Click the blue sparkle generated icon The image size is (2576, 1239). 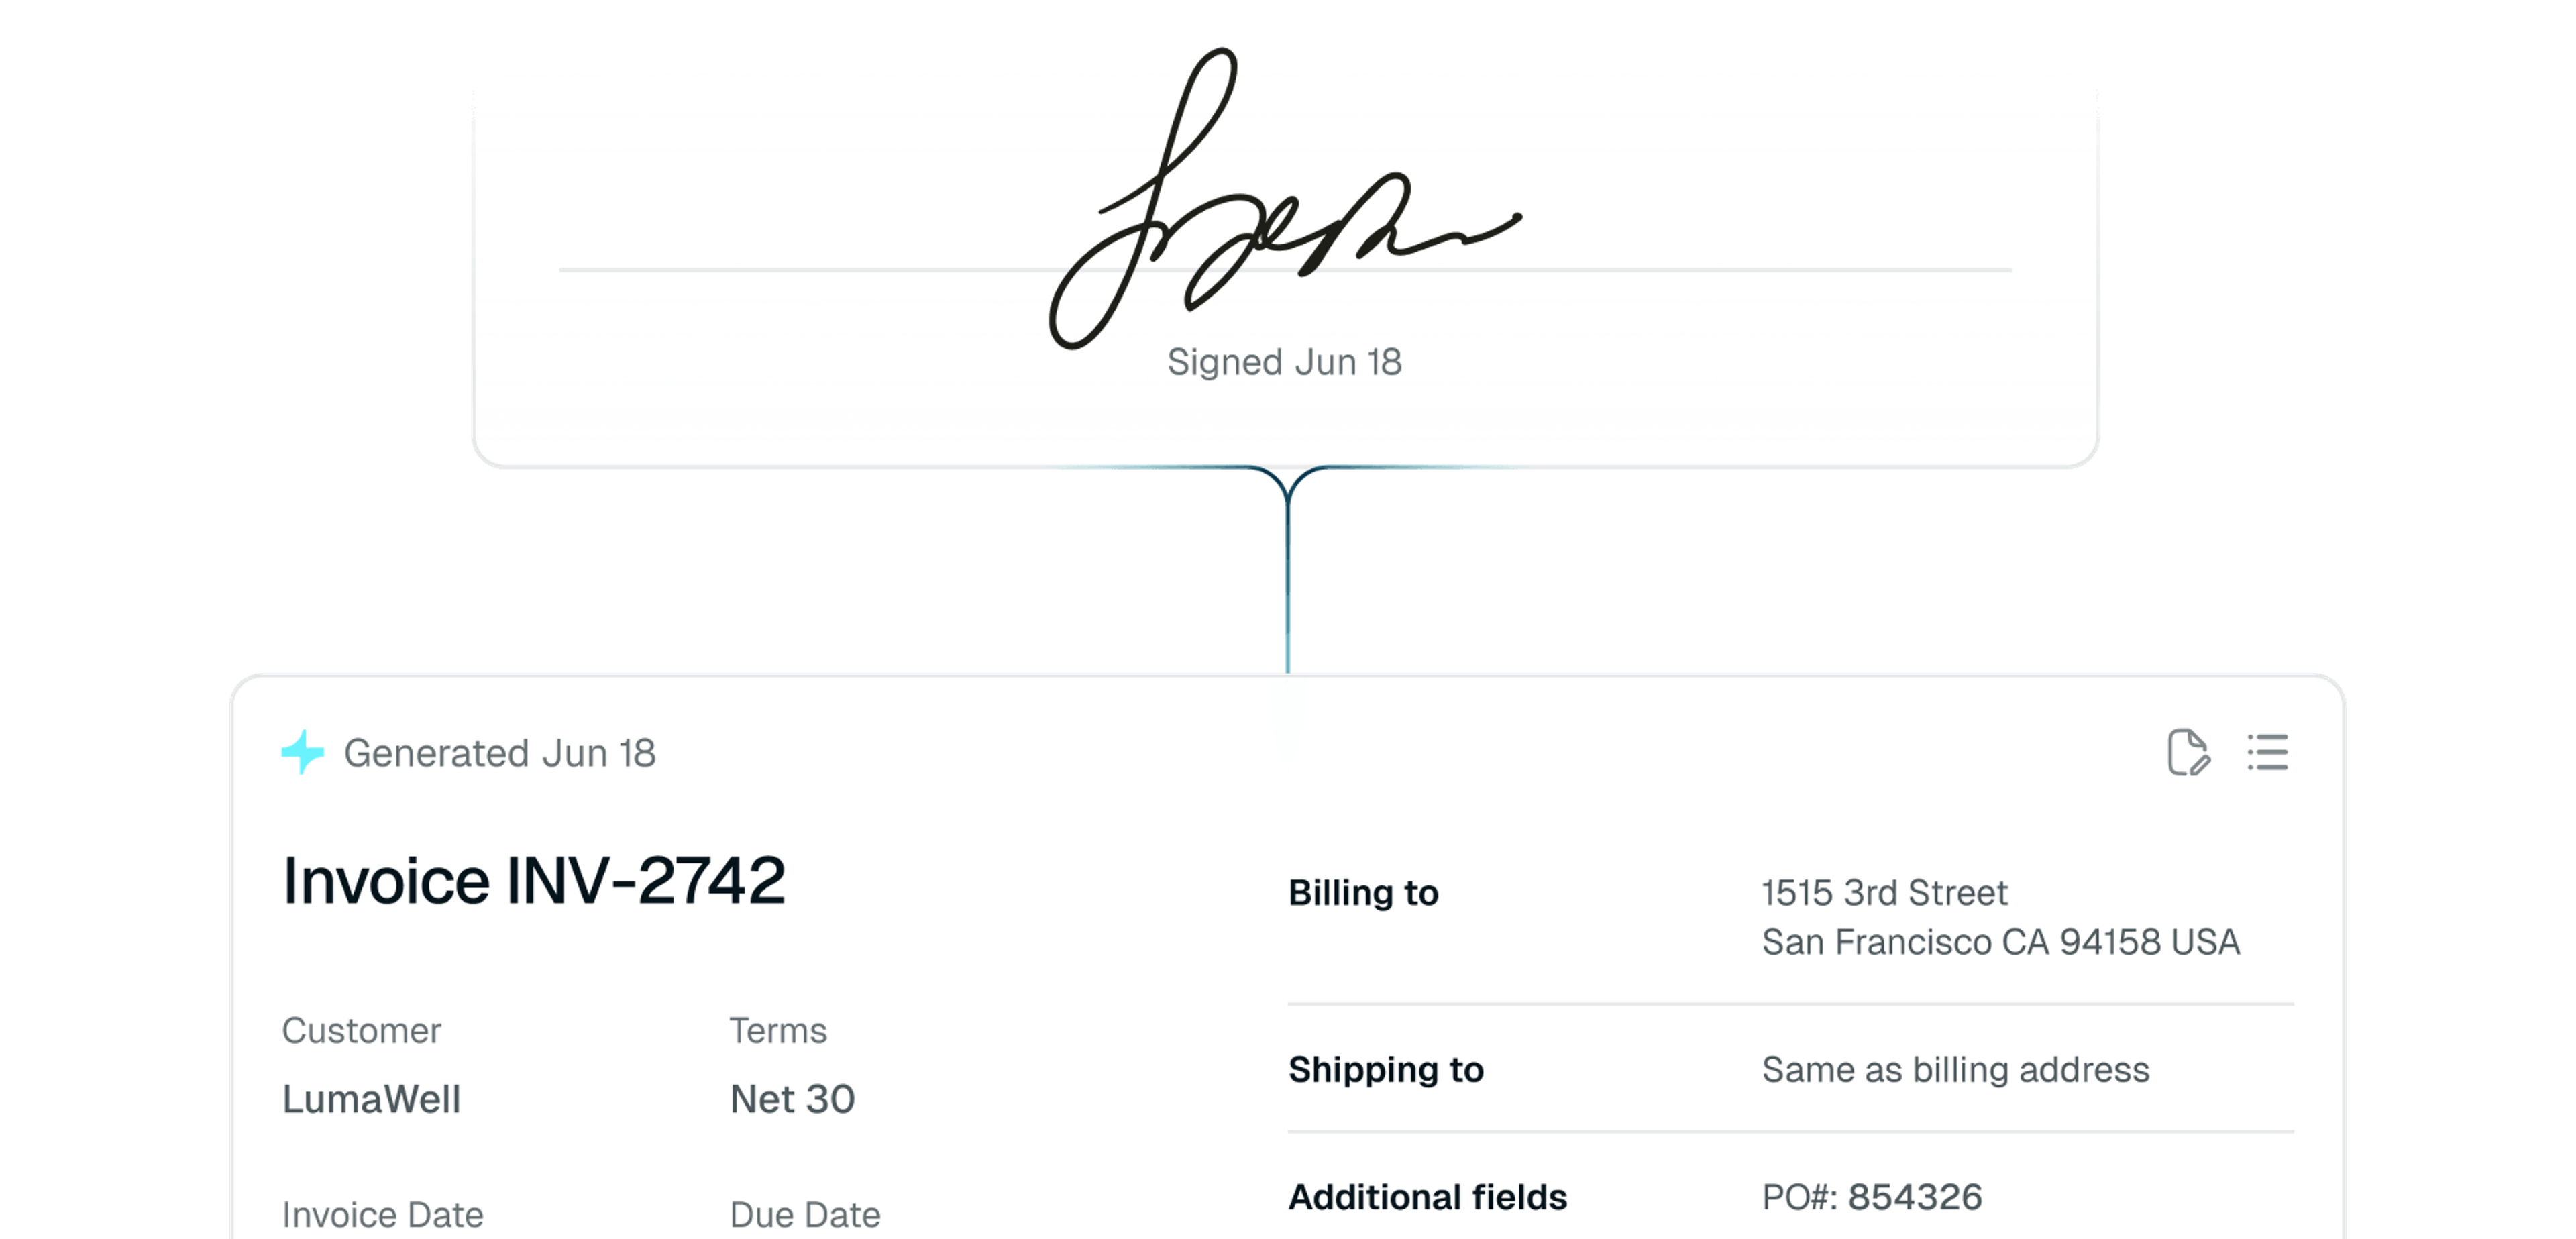[x=302, y=752]
